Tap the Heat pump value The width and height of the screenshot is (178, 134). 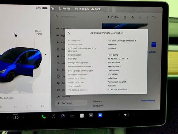[113, 55]
